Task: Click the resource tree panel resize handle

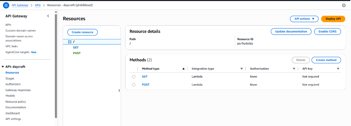Action: [x=119, y=90]
